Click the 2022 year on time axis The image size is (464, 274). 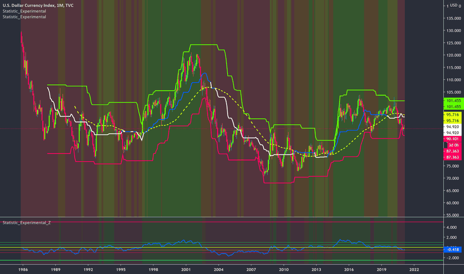[414, 270]
